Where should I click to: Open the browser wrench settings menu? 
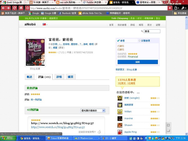184,8
